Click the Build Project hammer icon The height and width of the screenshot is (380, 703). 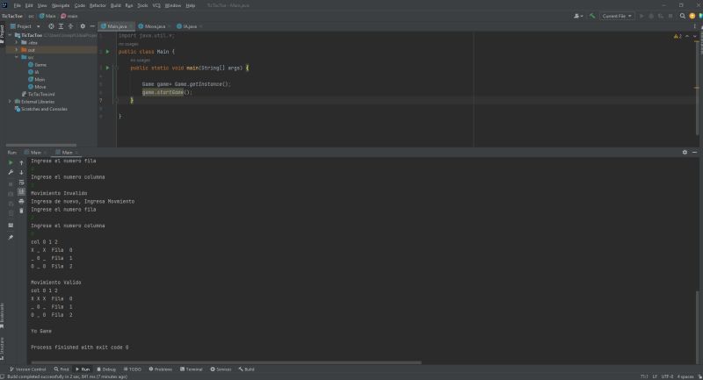pos(593,16)
